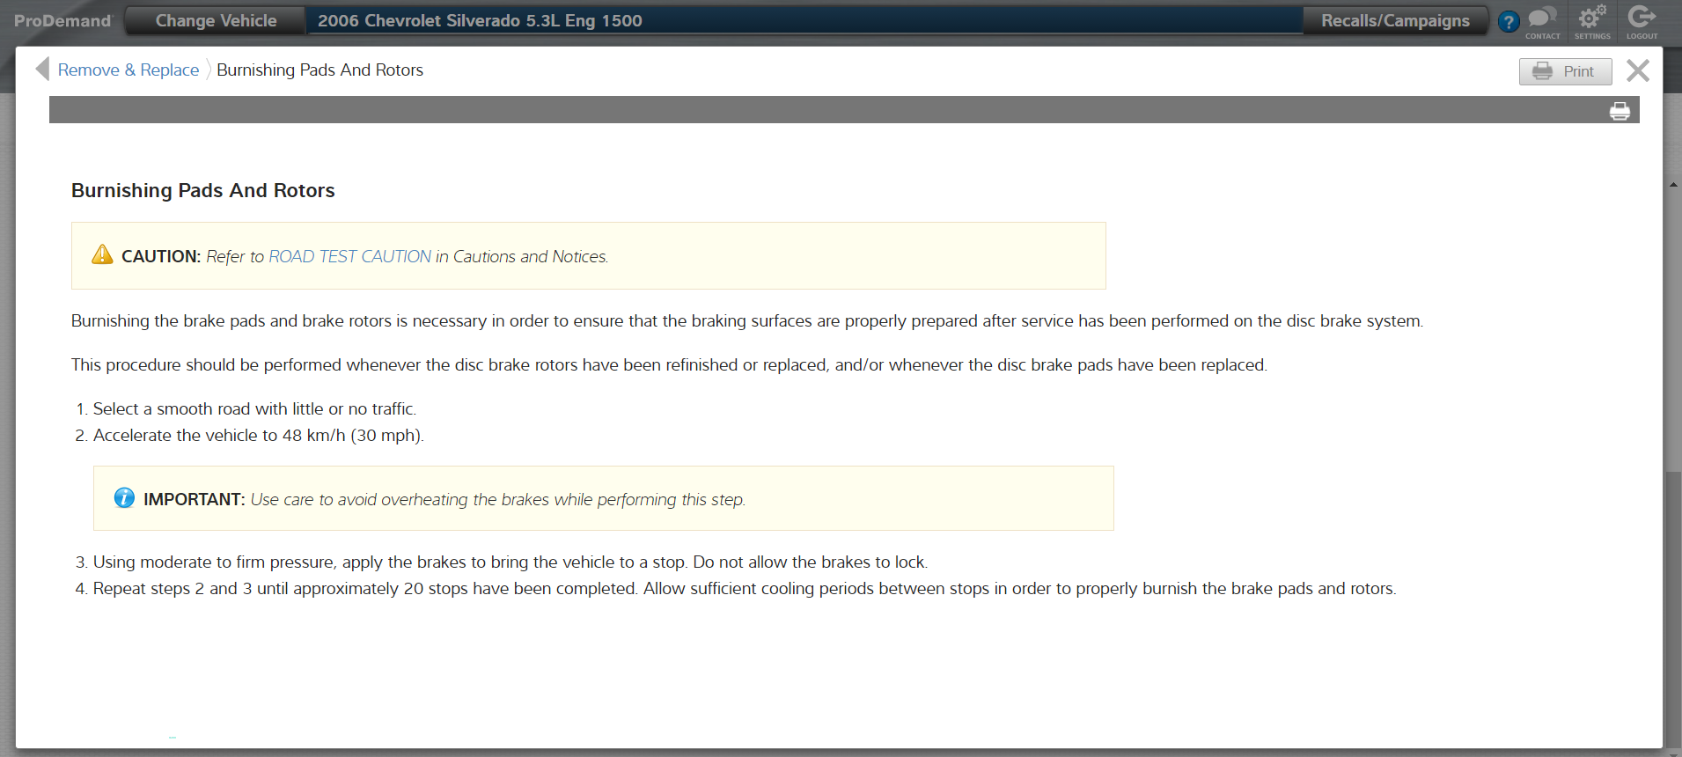This screenshot has width=1682, height=757.
Task: Click the Burnishing Pads And Rotors heading
Action: pyautogui.click(x=203, y=191)
